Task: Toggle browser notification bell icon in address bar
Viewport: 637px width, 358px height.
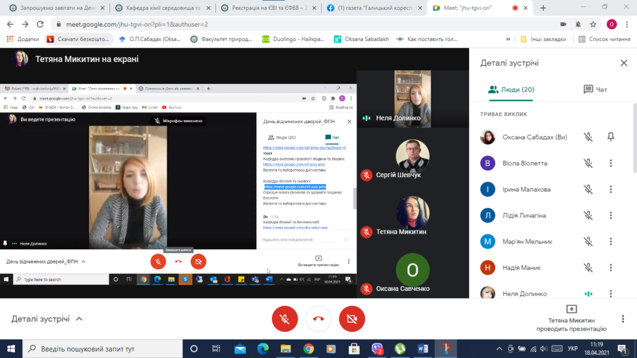Action: click(578, 24)
